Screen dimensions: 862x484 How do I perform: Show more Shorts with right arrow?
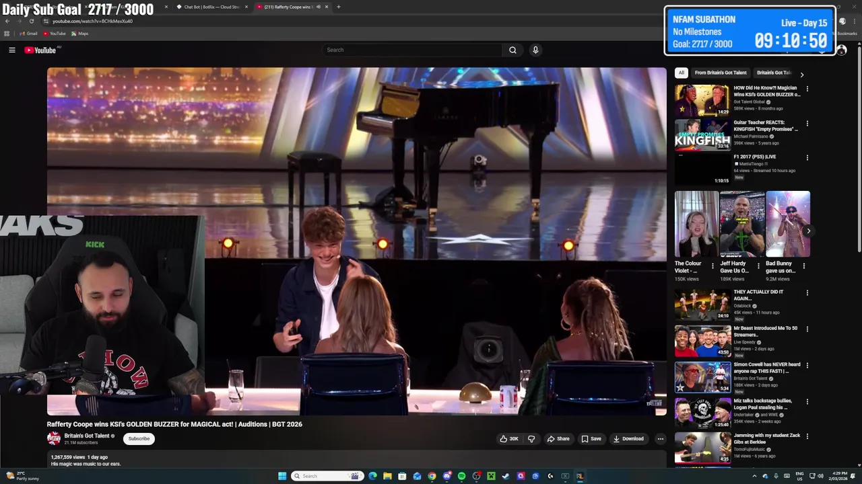pos(808,231)
